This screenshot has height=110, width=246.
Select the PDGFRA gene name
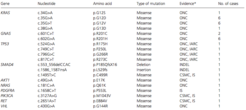(7, 90)
